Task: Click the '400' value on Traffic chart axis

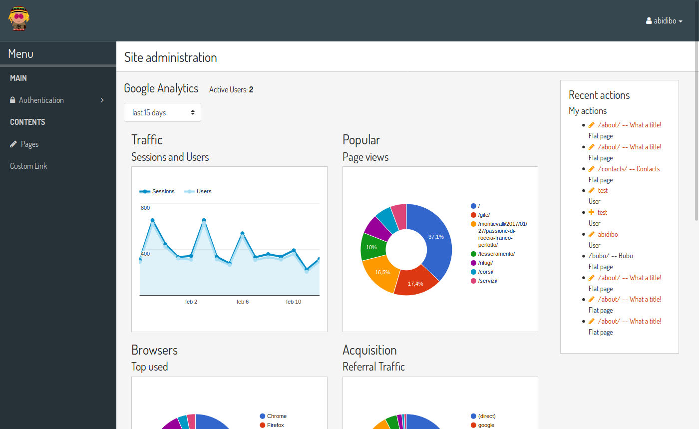Action: click(145, 254)
